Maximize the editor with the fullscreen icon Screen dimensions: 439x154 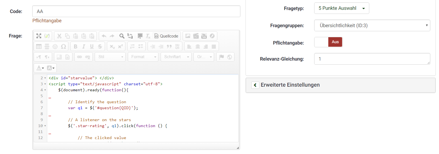pos(39,36)
